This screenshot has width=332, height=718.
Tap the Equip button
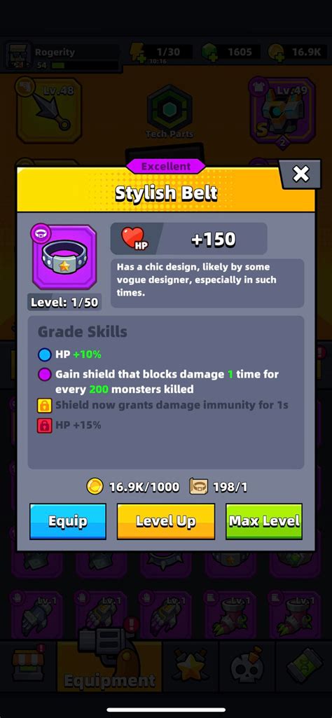coord(68,521)
